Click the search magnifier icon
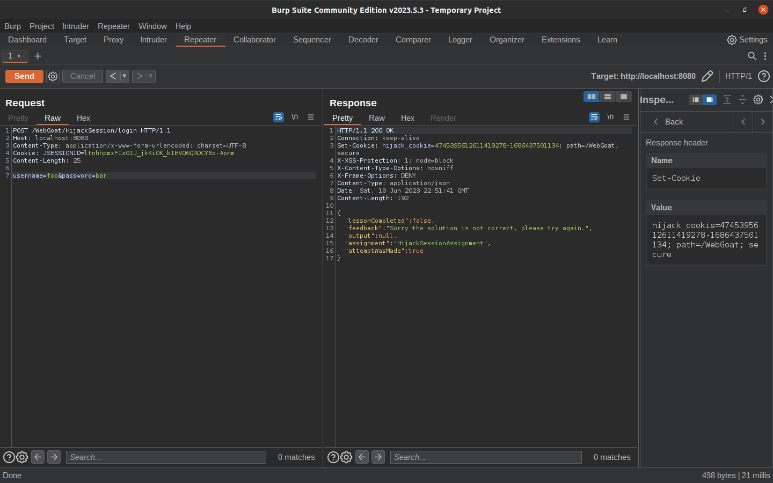 (x=752, y=56)
